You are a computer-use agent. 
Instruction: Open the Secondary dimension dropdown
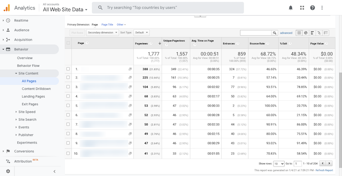[103, 32]
